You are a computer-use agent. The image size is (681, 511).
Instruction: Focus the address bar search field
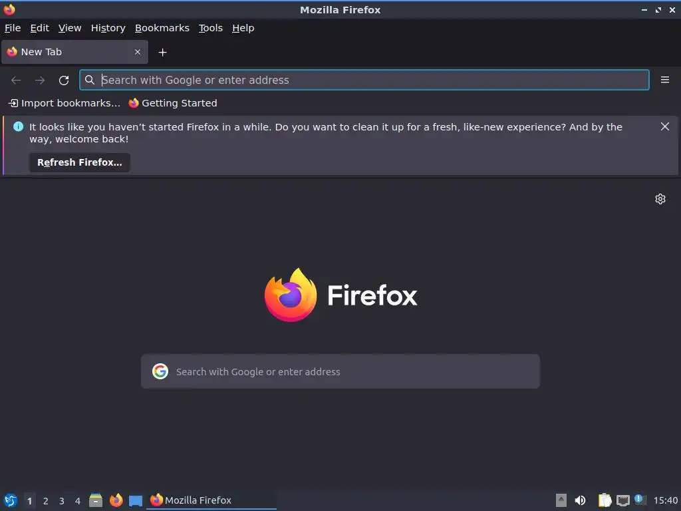click(x=364, y=80)
